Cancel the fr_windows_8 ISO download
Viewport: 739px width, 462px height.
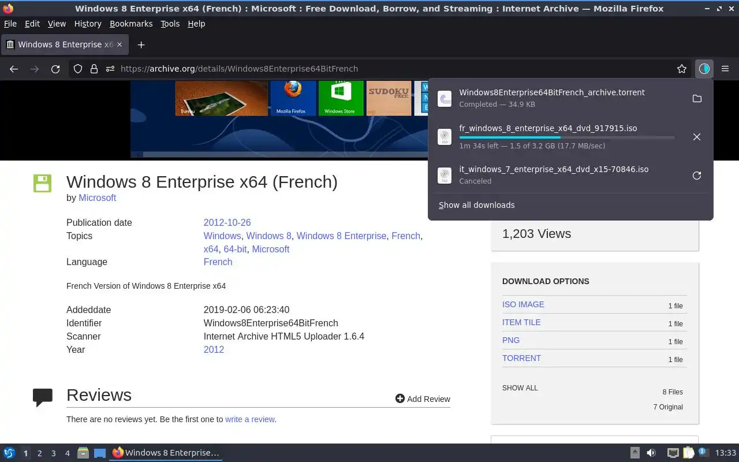pyautogui.click(x=697, y=137)
